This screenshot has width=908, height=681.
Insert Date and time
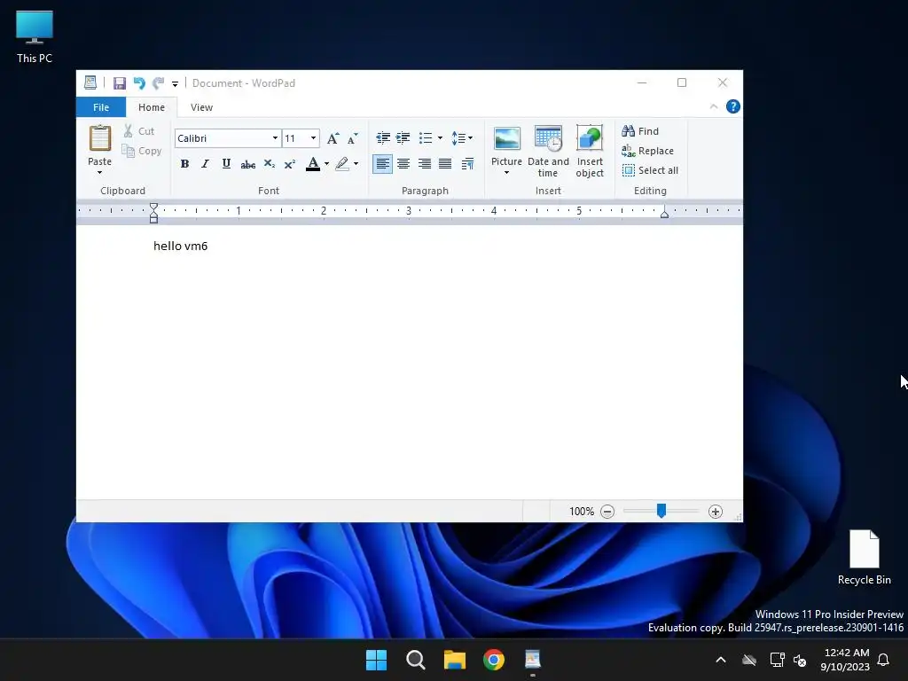tap(548, 151)
